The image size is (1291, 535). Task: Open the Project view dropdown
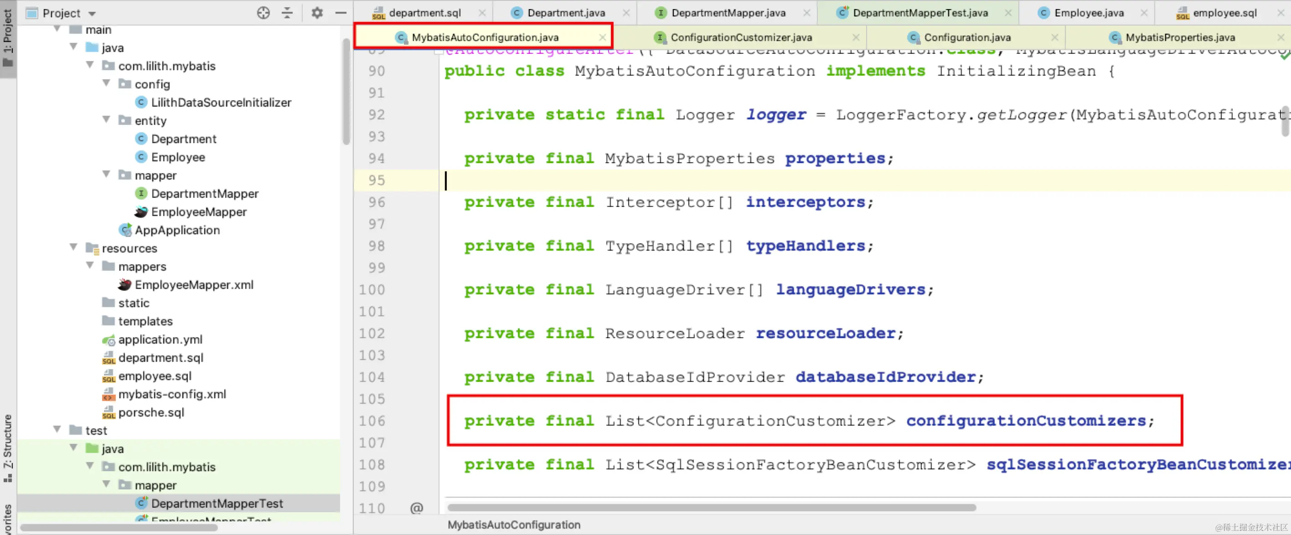point(92,14)
